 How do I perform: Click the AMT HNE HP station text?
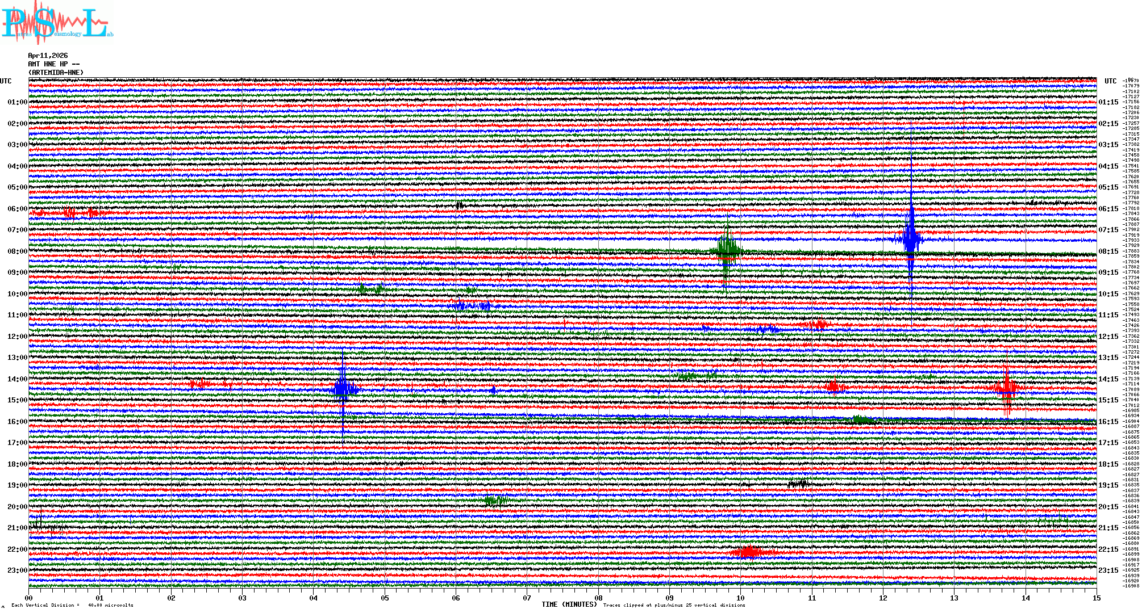pos(53,64)
